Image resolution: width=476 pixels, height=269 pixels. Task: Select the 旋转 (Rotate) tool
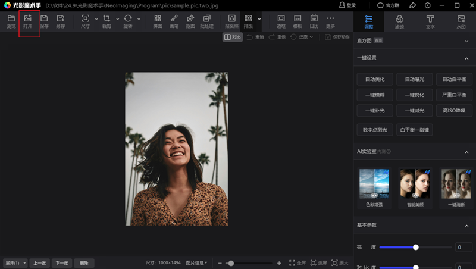[x=128, y=21]
